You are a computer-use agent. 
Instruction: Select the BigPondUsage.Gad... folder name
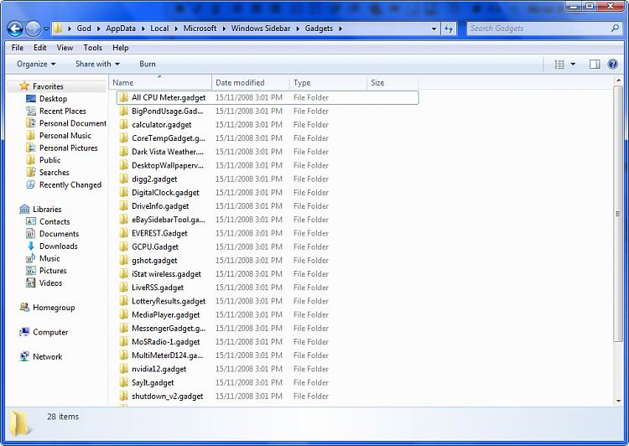167,111
